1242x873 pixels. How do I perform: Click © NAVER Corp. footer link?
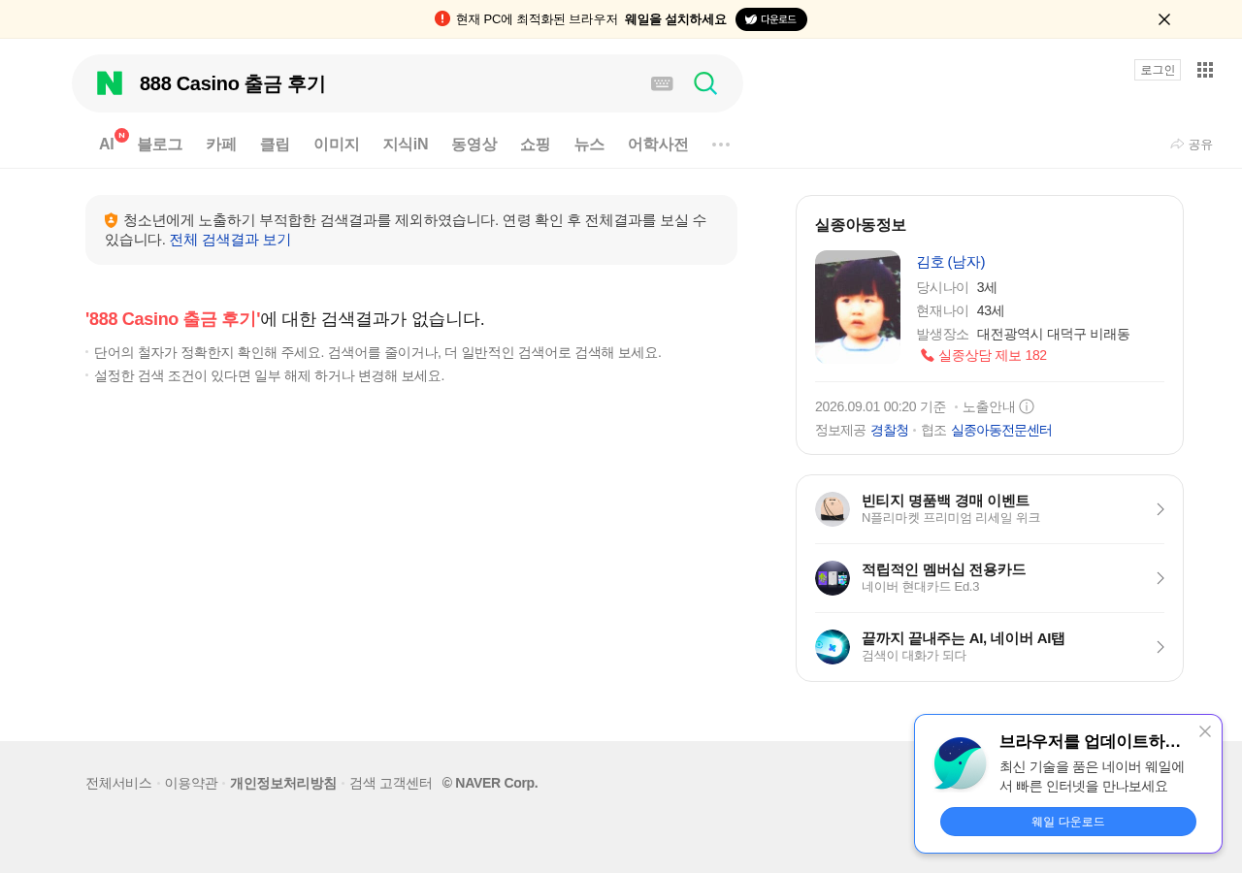[490, 783]
